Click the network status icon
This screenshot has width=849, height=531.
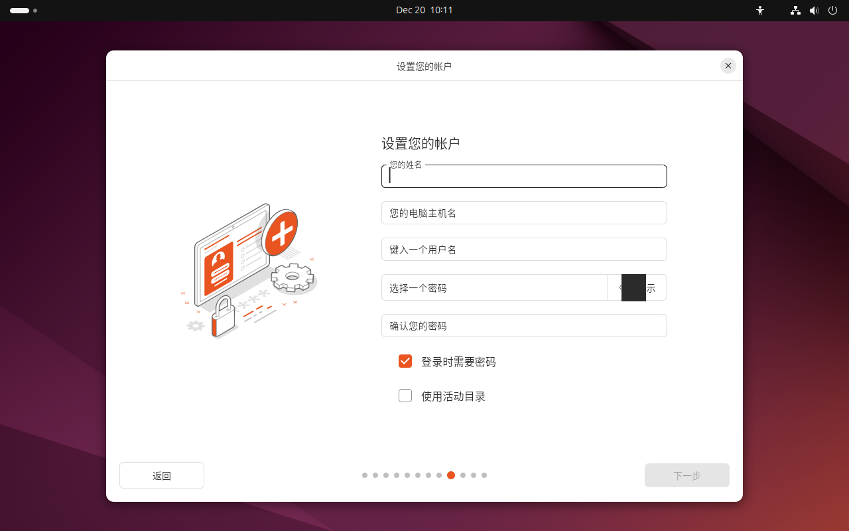coord(795,11)
